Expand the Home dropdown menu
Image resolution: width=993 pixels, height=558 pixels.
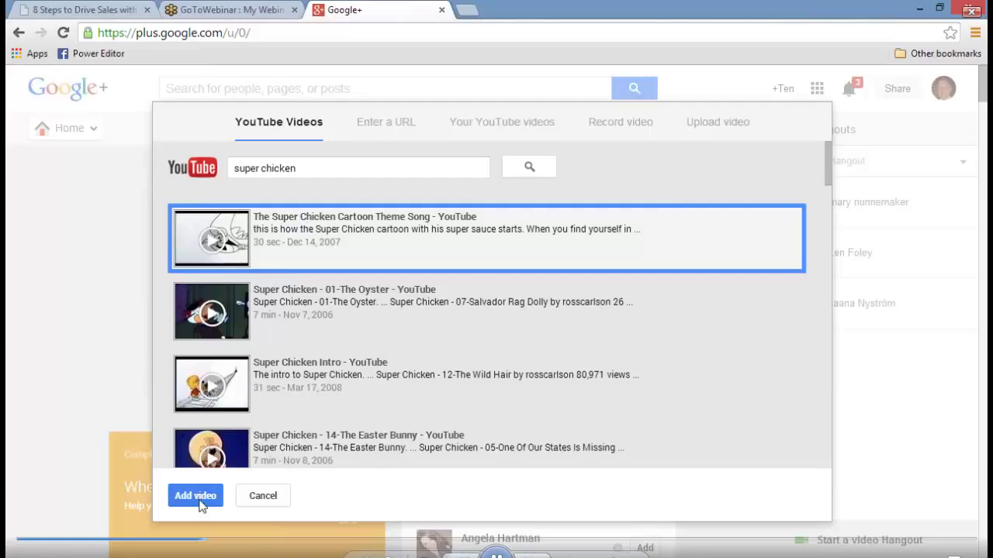click(67, 128)
